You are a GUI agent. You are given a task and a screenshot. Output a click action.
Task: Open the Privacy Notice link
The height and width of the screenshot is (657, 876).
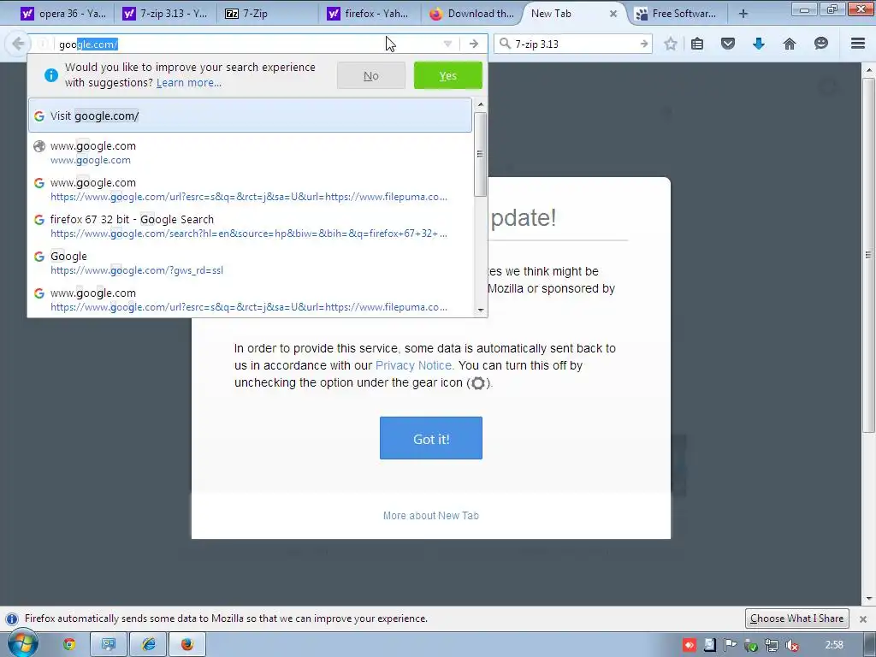(415, 365)
